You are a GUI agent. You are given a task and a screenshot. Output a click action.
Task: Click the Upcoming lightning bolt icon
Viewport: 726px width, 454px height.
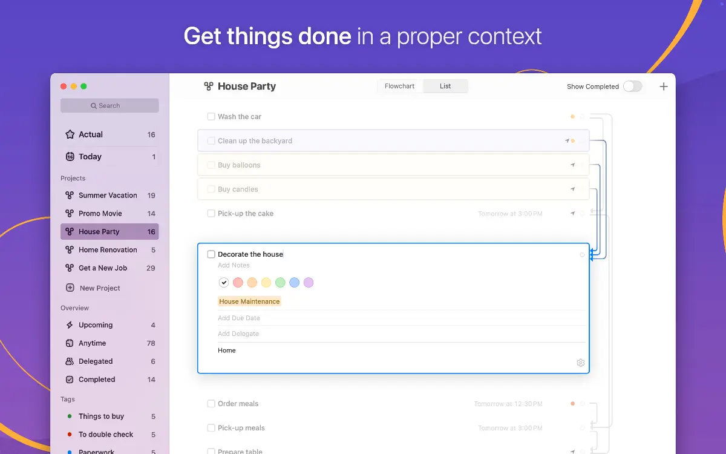click(70, 325)
